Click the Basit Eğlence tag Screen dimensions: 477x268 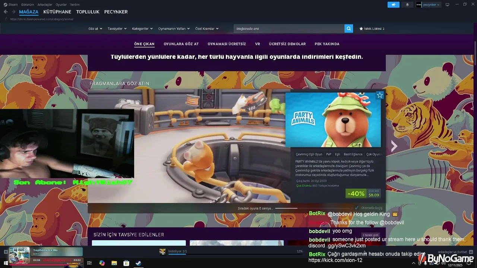pyautogui.click(x=353, y=154)
